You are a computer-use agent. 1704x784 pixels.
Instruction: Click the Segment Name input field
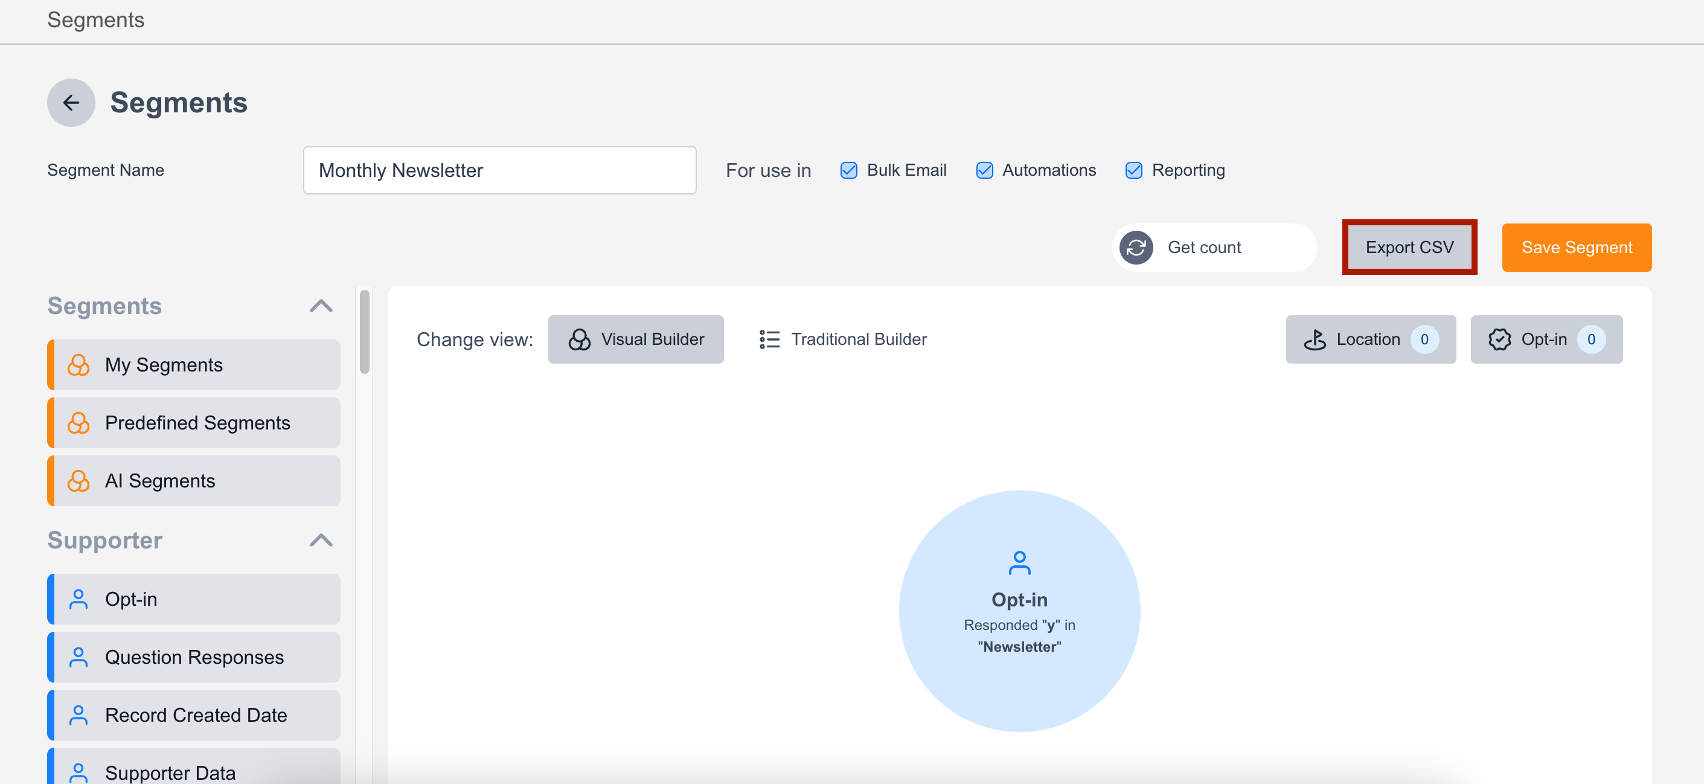[x=500, y=170]
